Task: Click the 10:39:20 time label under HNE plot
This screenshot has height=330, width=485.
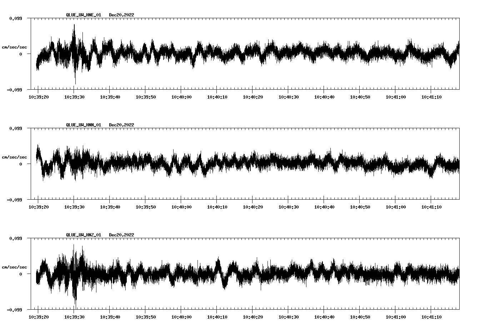Action: click(39, 97)
